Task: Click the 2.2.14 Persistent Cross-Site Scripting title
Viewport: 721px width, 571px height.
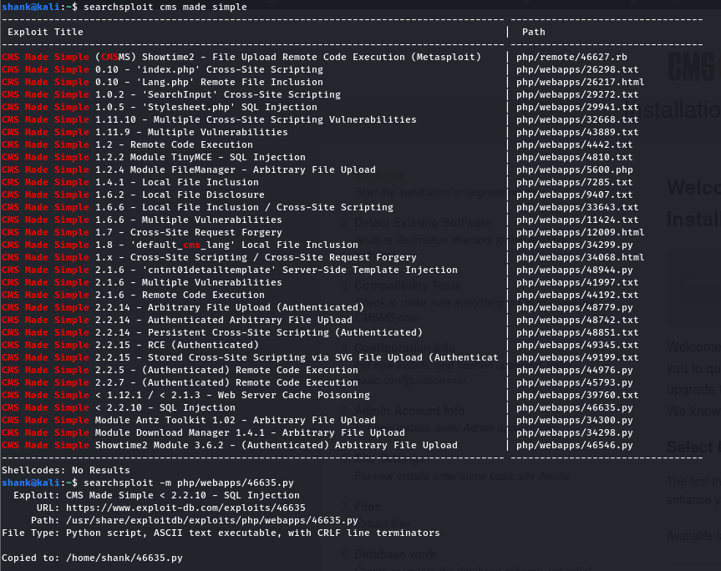Action: tap(212, 332)
